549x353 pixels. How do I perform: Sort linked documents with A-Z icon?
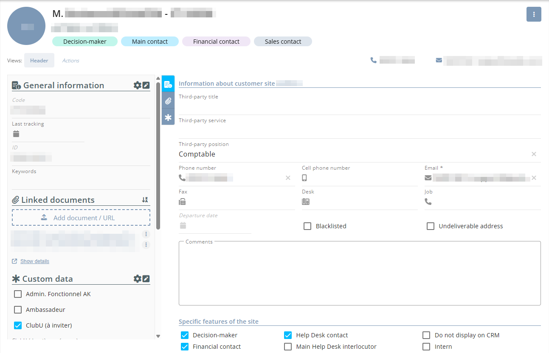coord(145,200)
